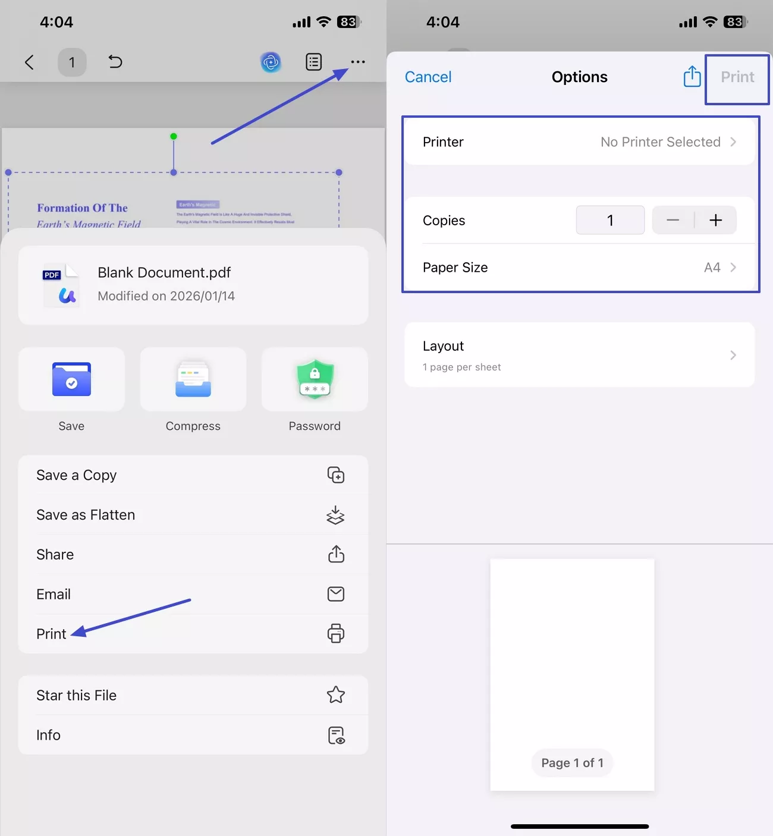Tap the Compress label

(193, 426)
